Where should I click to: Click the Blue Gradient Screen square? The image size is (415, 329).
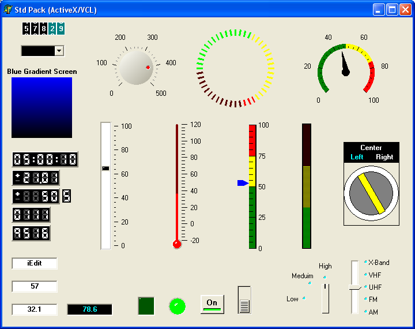(42, 107)
